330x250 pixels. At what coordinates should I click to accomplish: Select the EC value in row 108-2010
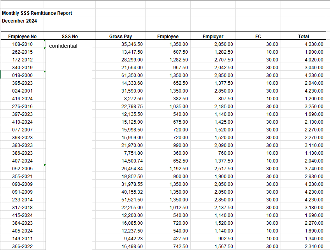[272, 44]
